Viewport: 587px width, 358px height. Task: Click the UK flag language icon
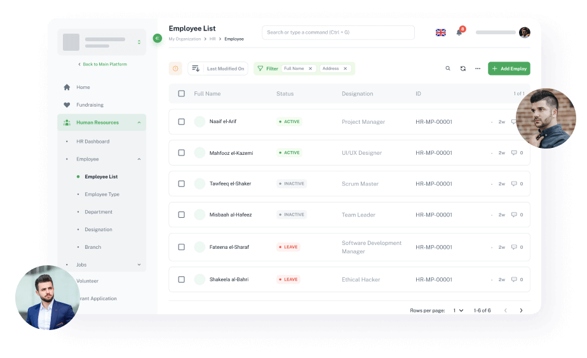tap(440, 32)
